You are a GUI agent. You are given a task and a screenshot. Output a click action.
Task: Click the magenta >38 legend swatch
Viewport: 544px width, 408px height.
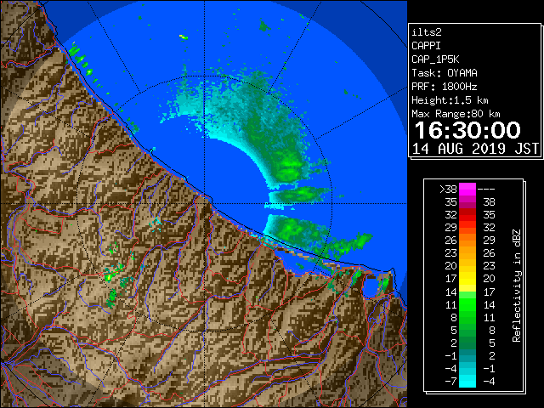tap(467, 189)
